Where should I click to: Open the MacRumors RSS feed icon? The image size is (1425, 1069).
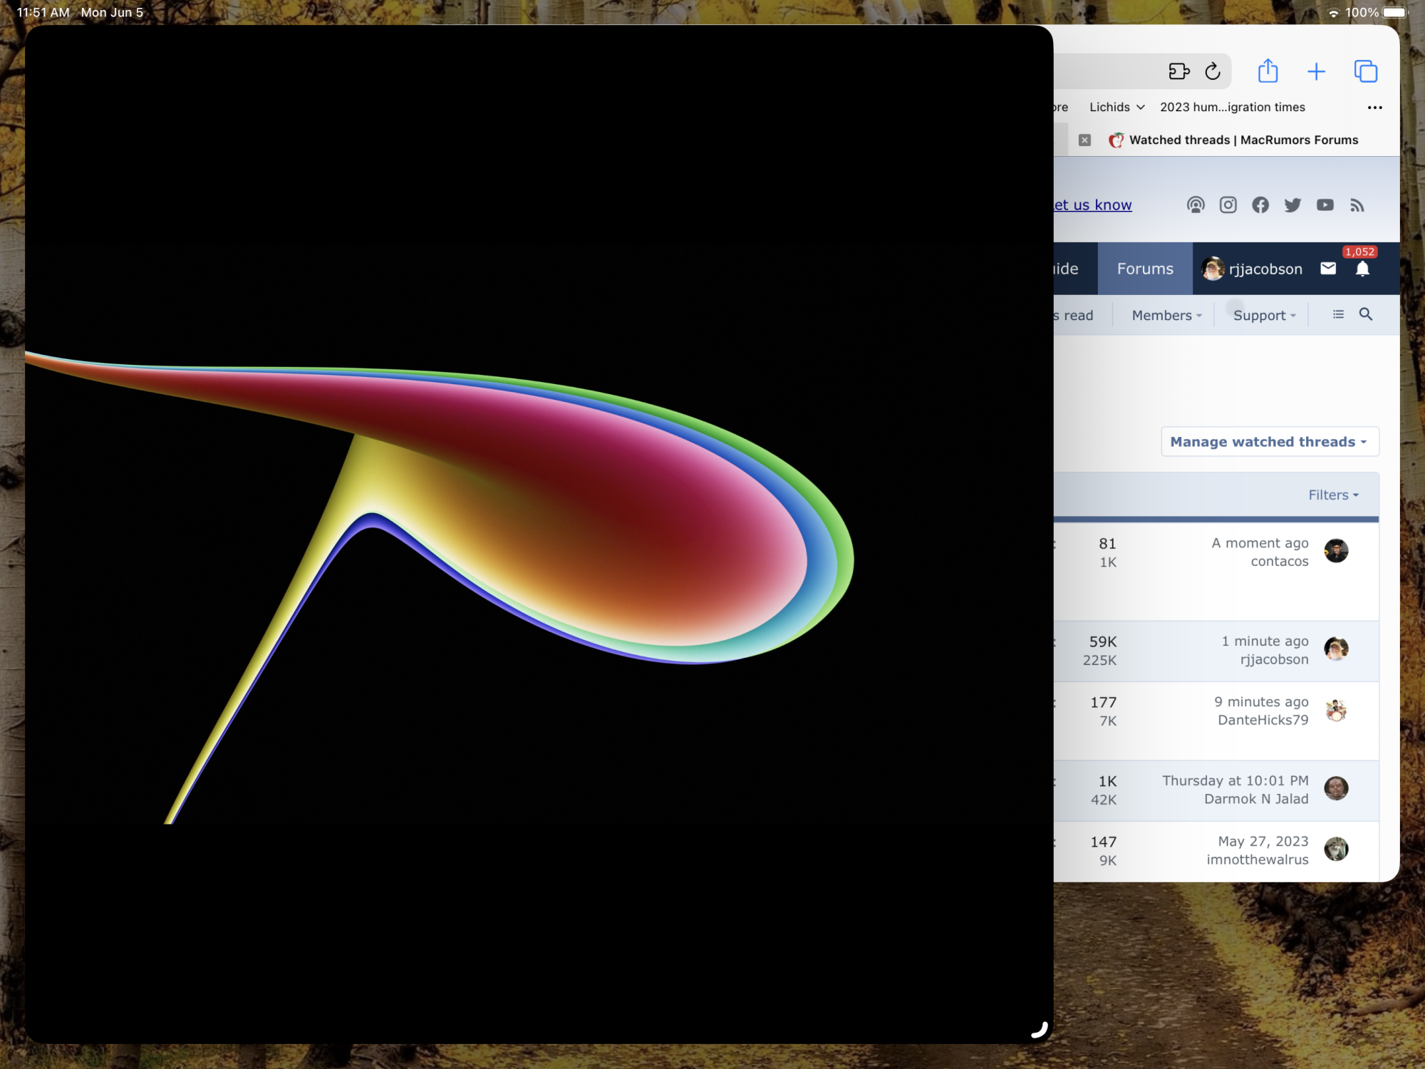(1357, 205)
